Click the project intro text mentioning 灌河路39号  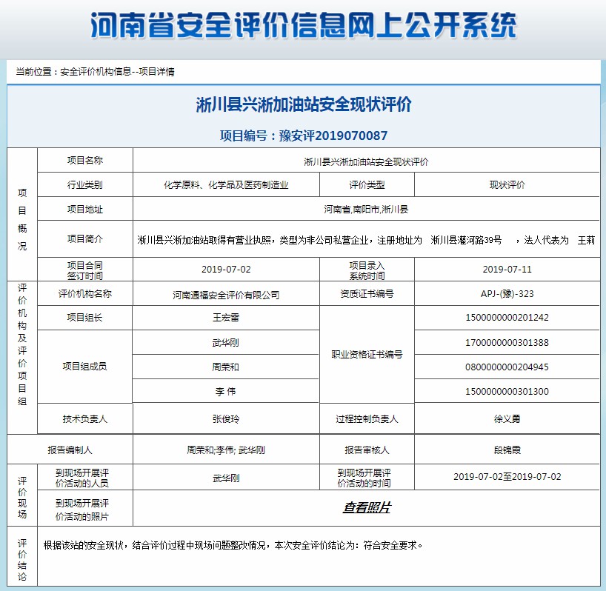click(366, 240)
